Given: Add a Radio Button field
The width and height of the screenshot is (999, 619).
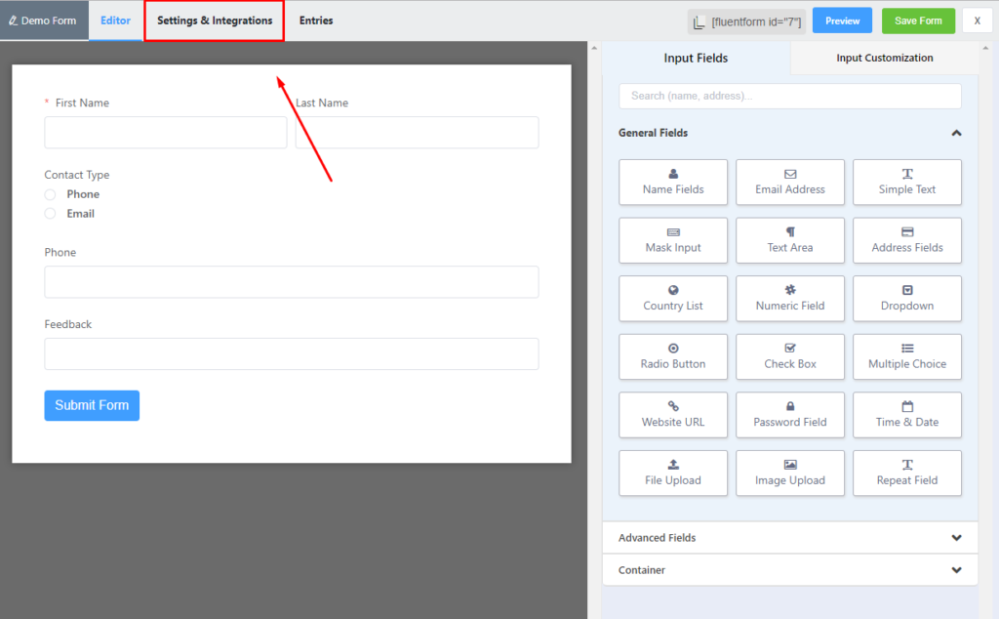Looking at the screenshot, I should coord(673,356).
